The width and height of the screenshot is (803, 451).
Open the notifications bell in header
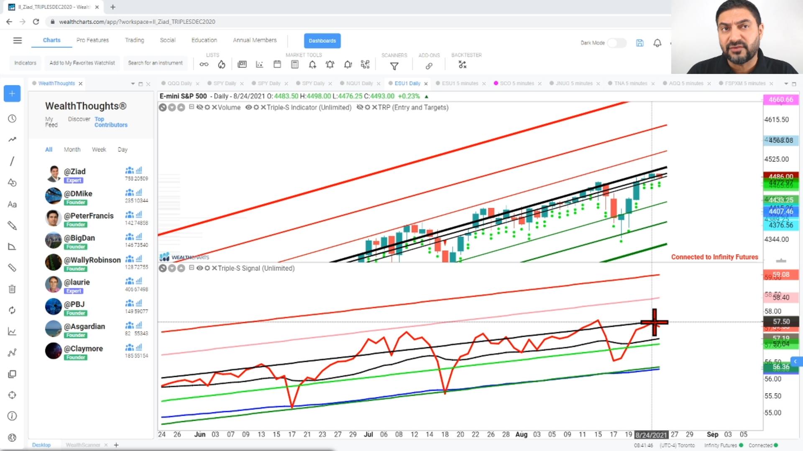[x=657, y=43]
